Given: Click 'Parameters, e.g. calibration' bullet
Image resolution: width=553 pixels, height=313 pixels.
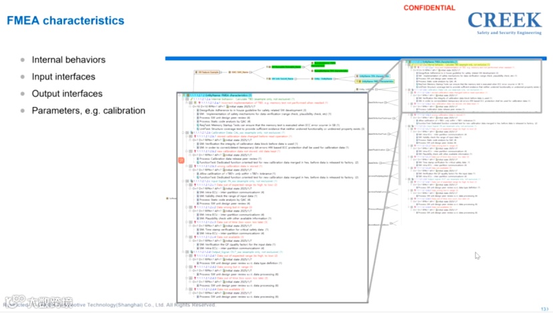Looking at the screenshot, I should [x=89, y=111].
